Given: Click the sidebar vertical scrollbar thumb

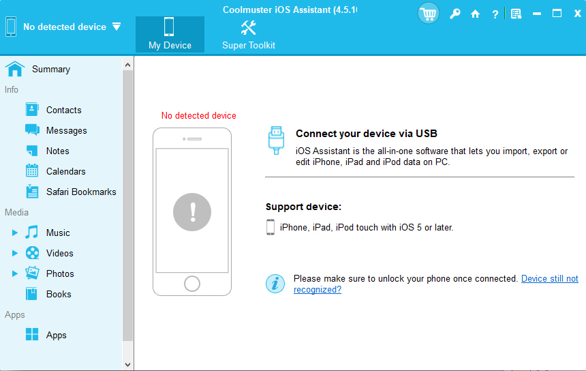Looking at the screenshot, I should [x=127, y=206].
